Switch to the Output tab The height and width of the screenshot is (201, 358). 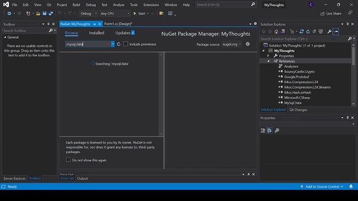82,178
